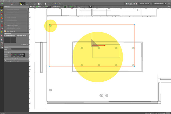Toggle the checkbox beside the active luminaire message
171x114 pixels.
coord(28,35)
